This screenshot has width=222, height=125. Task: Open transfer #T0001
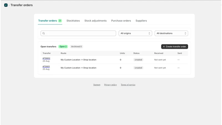pos(46,66)
